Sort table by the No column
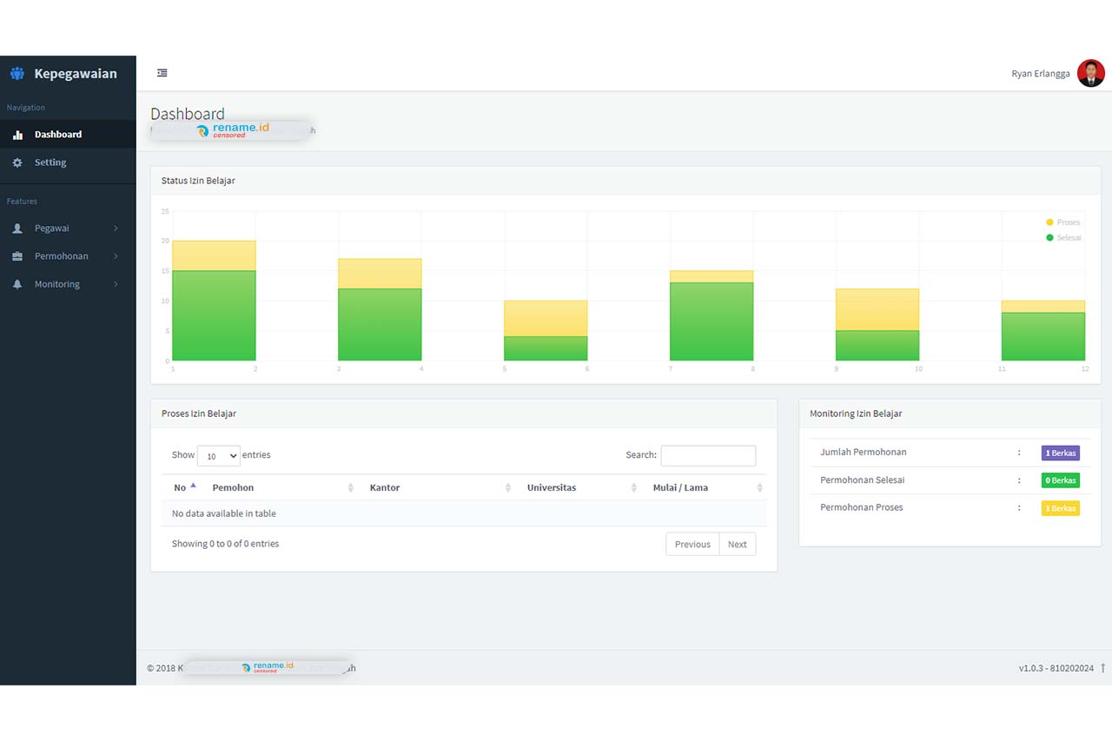This screenshot has height=741, width=1112. (x=186, y=487)
